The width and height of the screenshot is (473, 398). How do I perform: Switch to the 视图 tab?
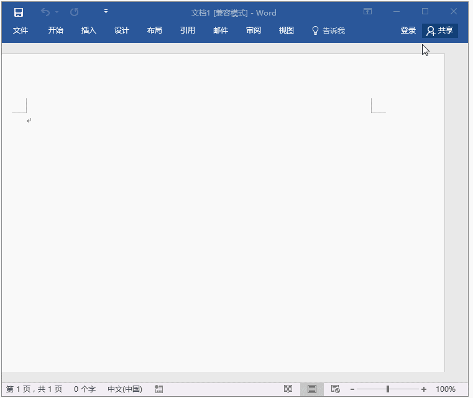tap(287, 30)
